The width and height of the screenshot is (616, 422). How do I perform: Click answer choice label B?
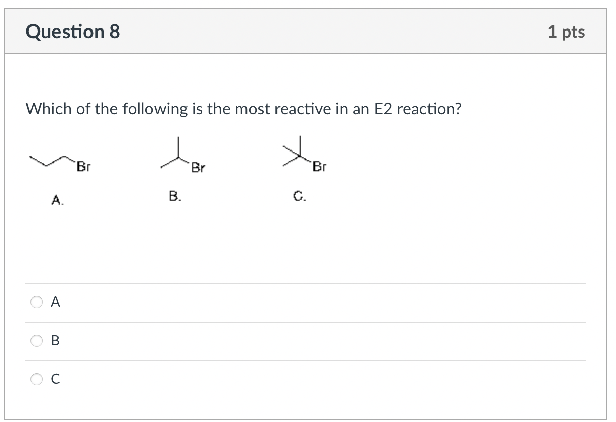click(x=55, y=341)
